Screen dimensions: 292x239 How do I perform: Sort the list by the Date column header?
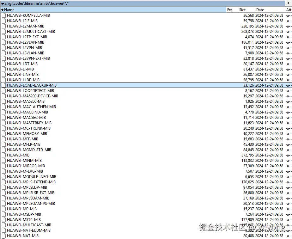point(270,10)
